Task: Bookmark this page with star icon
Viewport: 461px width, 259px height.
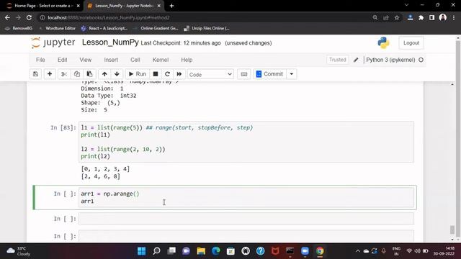Action: [x=397, y=17]
